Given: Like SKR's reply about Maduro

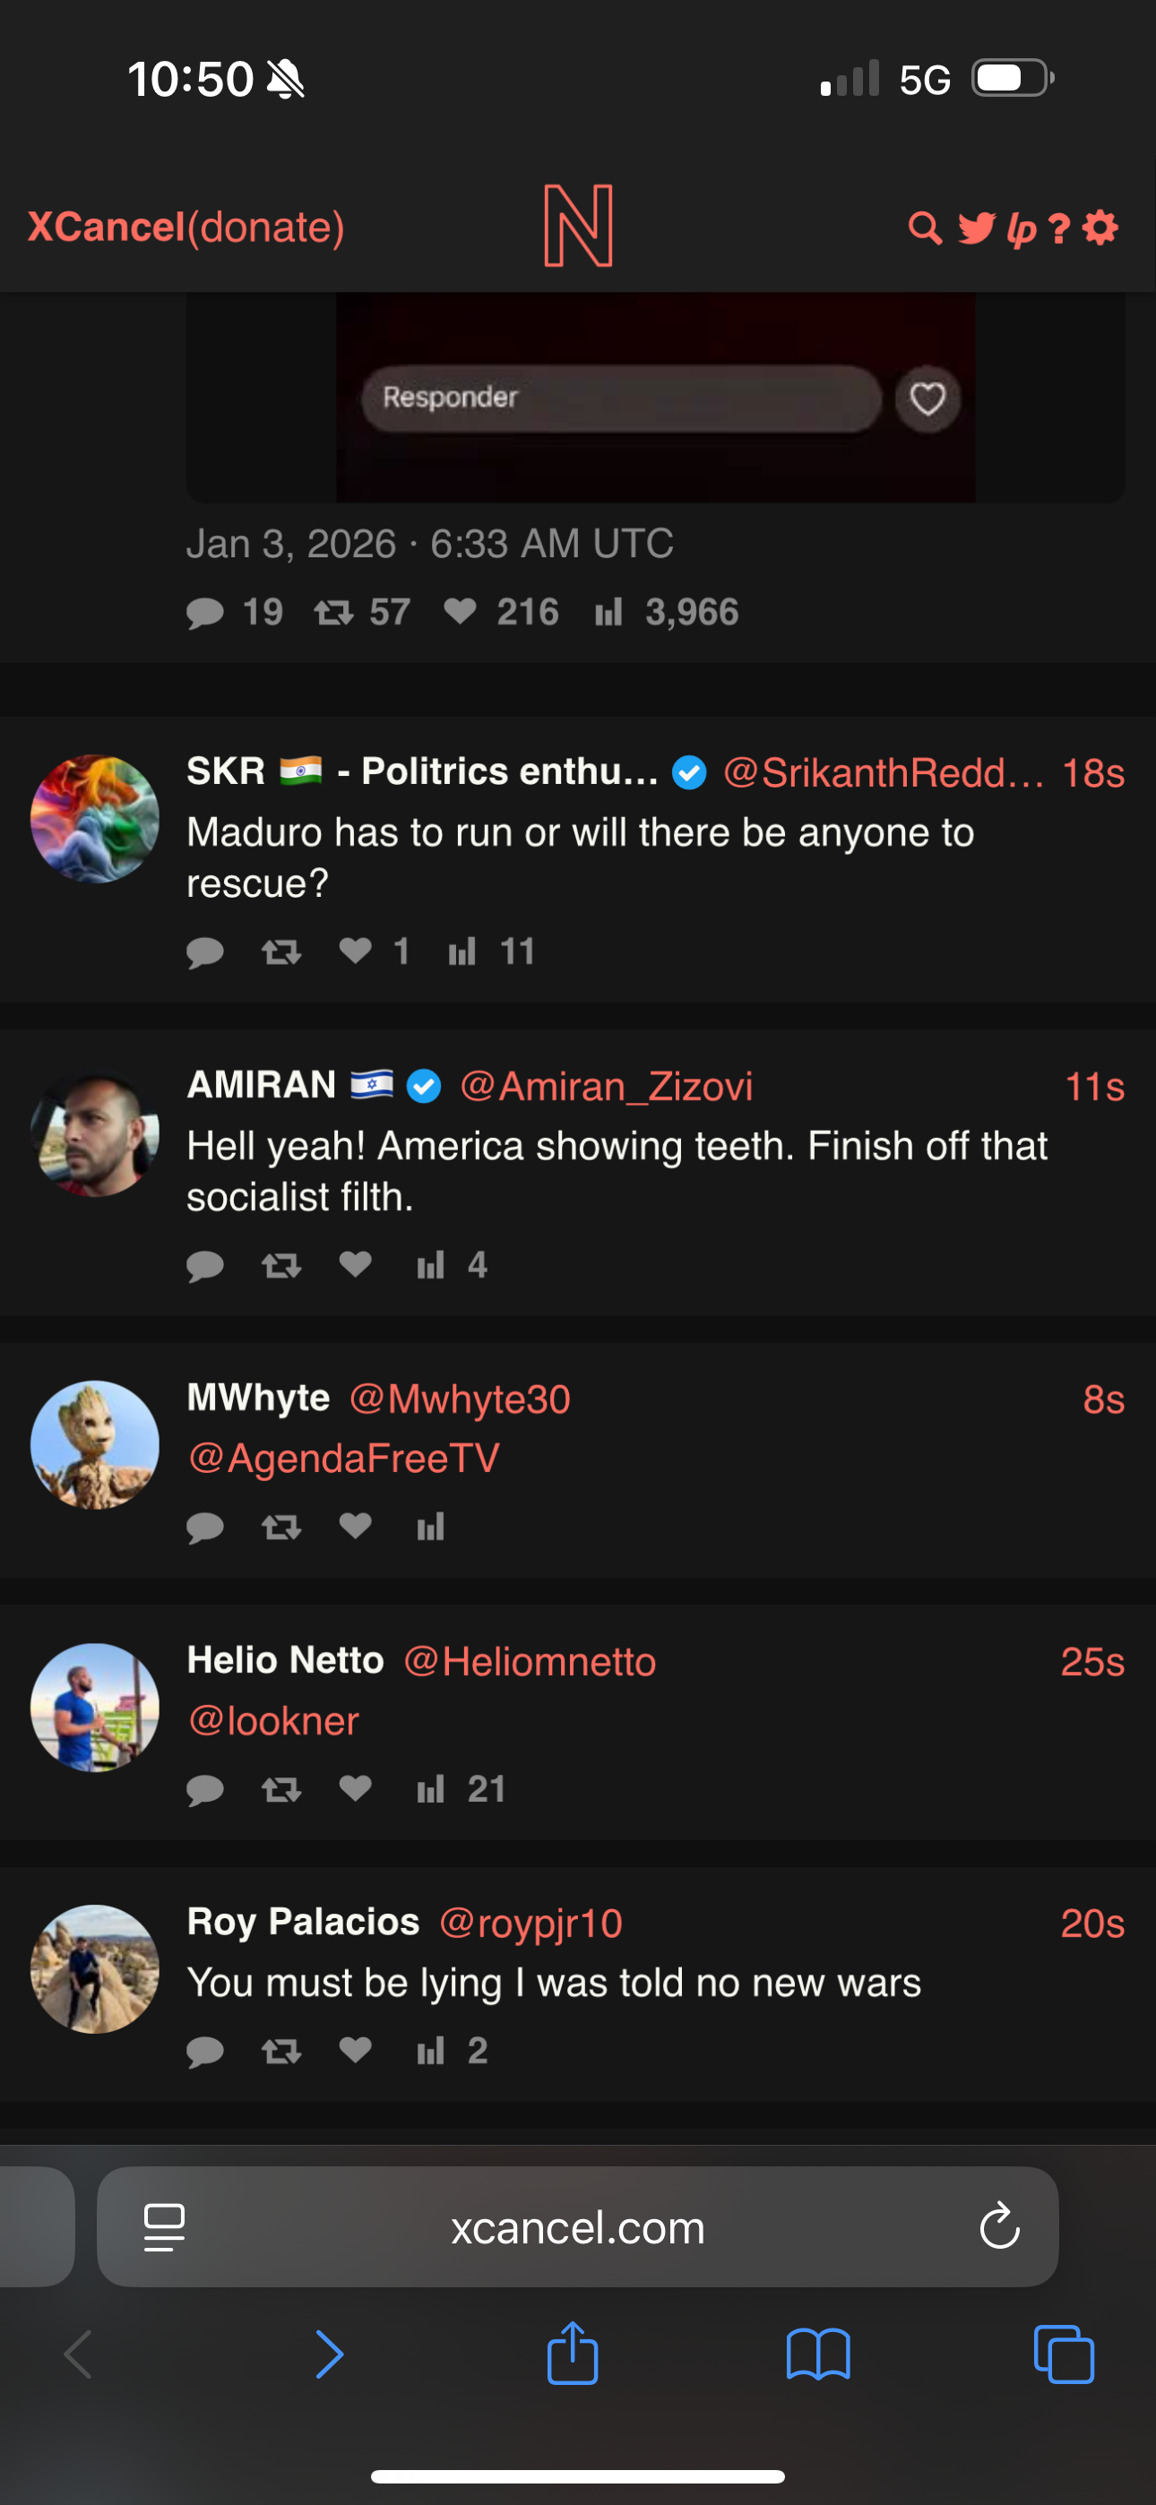Looking at the screenshot, I should (356, 950).
